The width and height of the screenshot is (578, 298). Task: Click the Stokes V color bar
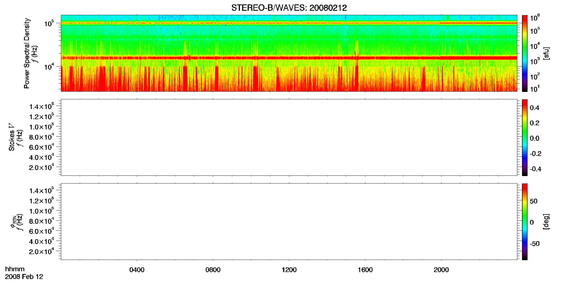pos(525,137)
